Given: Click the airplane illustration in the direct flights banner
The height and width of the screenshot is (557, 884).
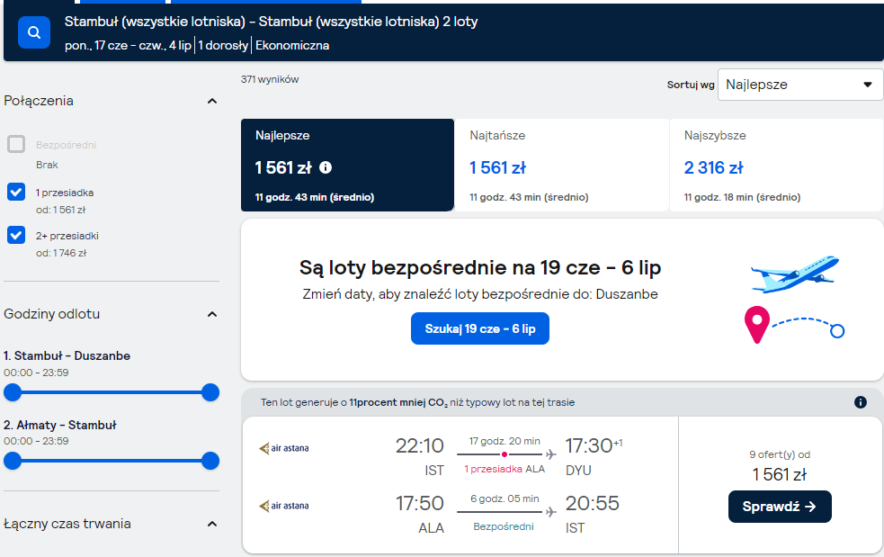Looking at the screenshot, I should click(795, 274).
